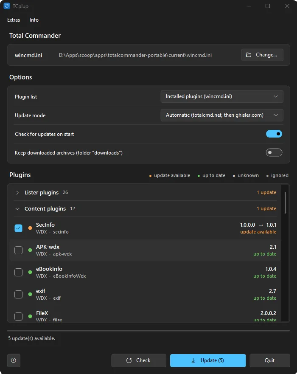Click the green 'up to date' legend dot
This screenshot has width=297, height=374.
pos(199,176)
